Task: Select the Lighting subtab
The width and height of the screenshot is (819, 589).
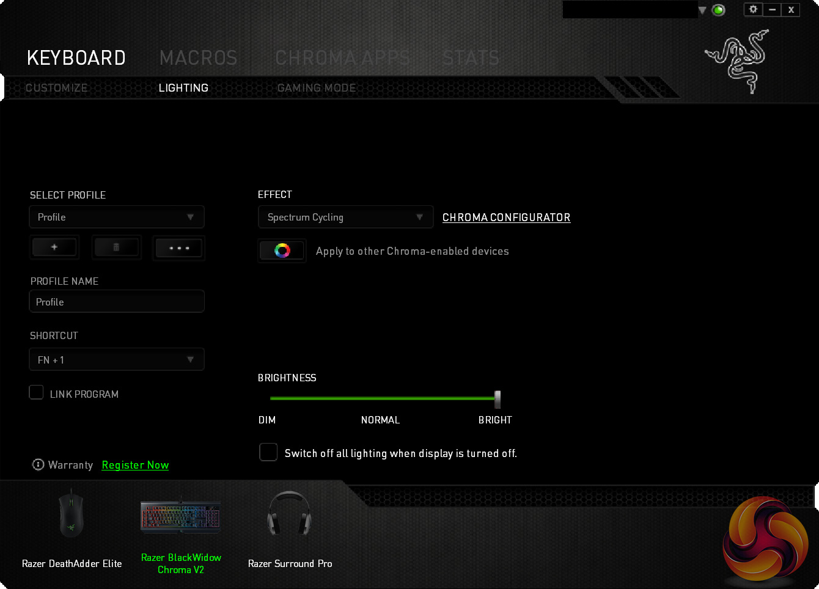Action: pyautogui.click(x=183, y=88)
